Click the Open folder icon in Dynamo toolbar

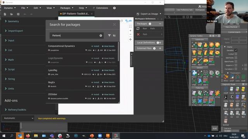(x=11, y=14)
